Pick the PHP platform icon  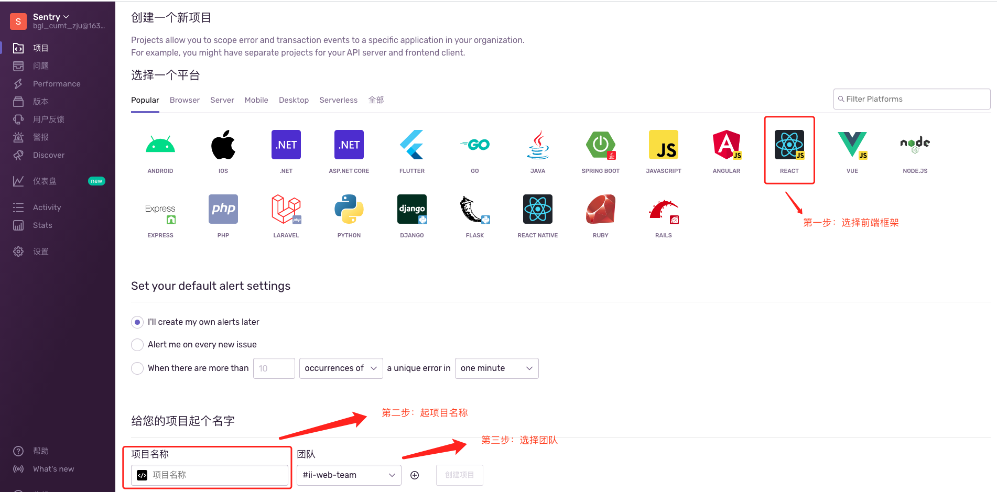(223, 209)
